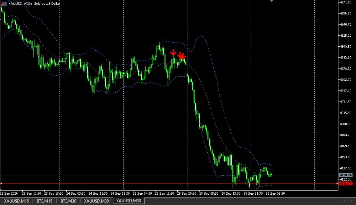Click the 4278.30 price scale value

coord(345,69)
